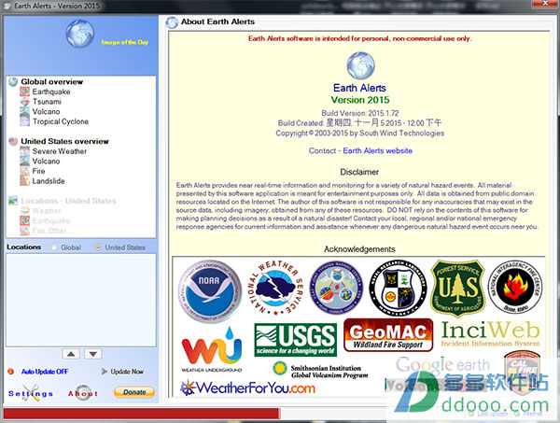Click the red update progress bar
The height and width of the screenshot is (423, 560).
142,414
